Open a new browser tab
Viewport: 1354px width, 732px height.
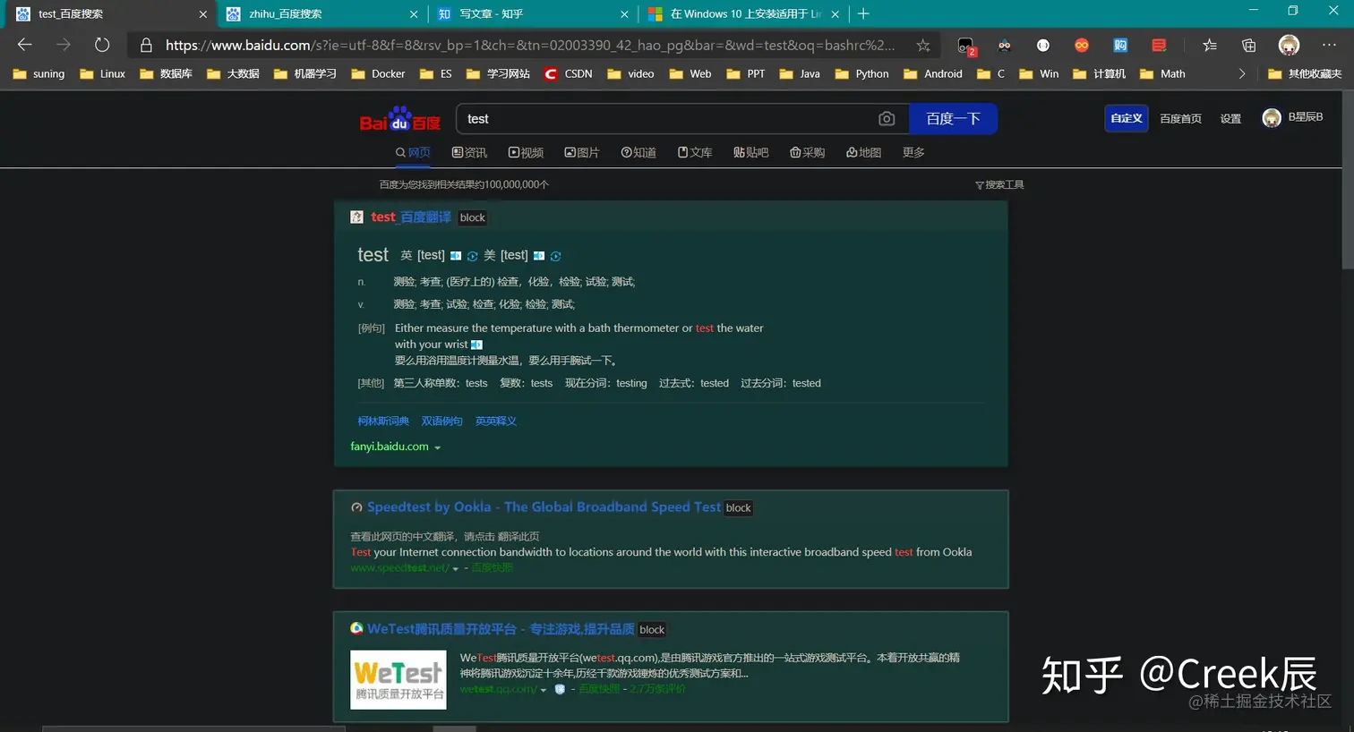(x=863, y=13)
